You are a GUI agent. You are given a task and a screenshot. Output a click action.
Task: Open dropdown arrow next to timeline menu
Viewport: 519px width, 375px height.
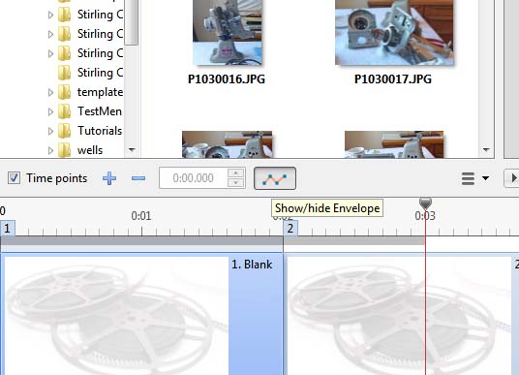(x=485, y=178)
